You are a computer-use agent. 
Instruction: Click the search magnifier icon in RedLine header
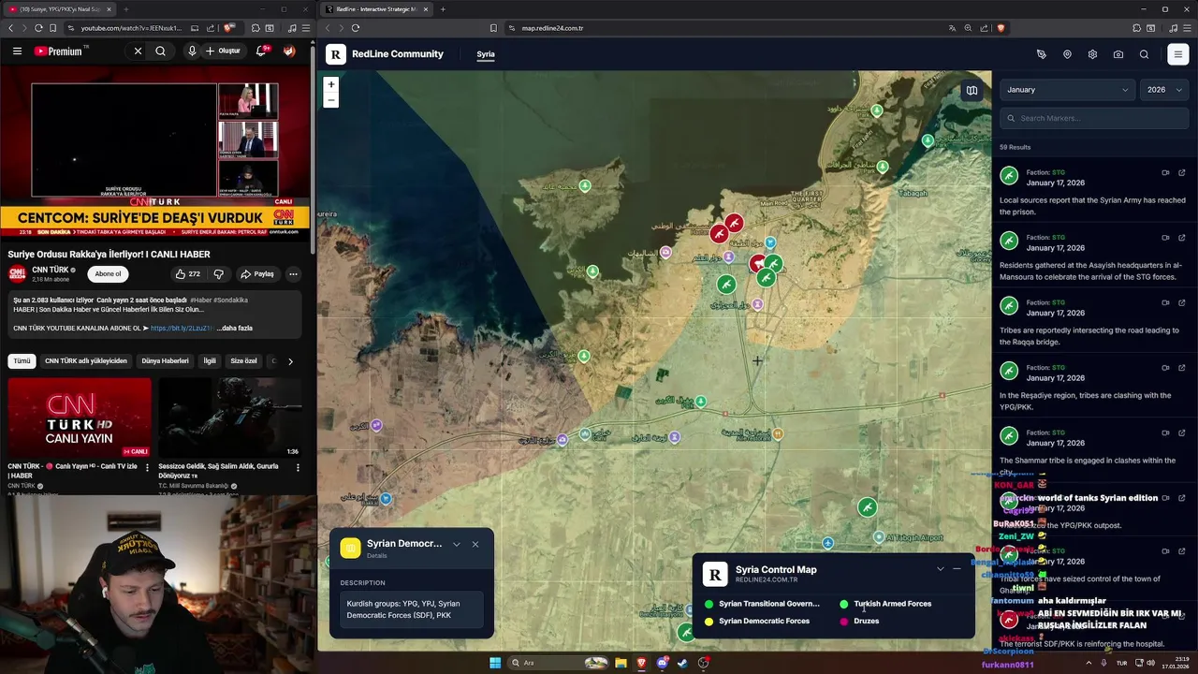[x=1144, y=54]
